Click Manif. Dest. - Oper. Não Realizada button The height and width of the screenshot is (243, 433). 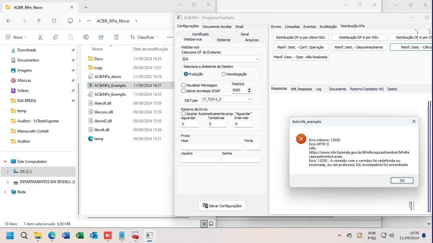pos(301,57)
